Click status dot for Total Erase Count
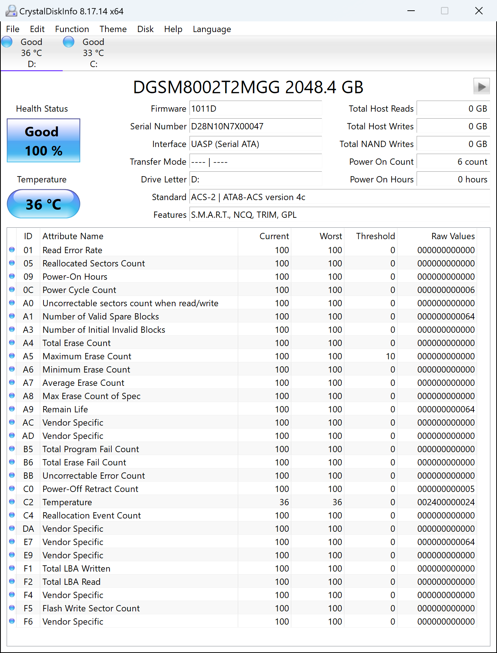This screenshot has width=497, height=653. pyautogui.click(x=12, y=343)
